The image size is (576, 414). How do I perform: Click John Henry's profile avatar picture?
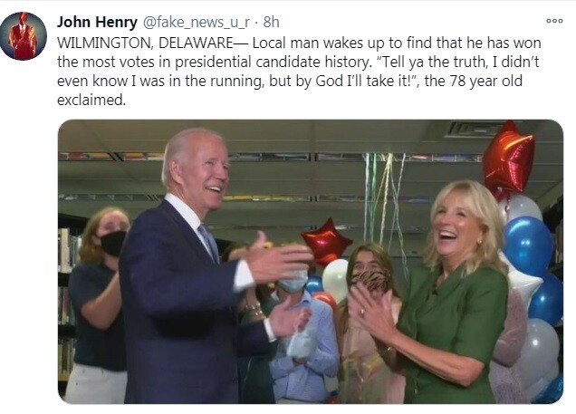click(x=23, y=36)
